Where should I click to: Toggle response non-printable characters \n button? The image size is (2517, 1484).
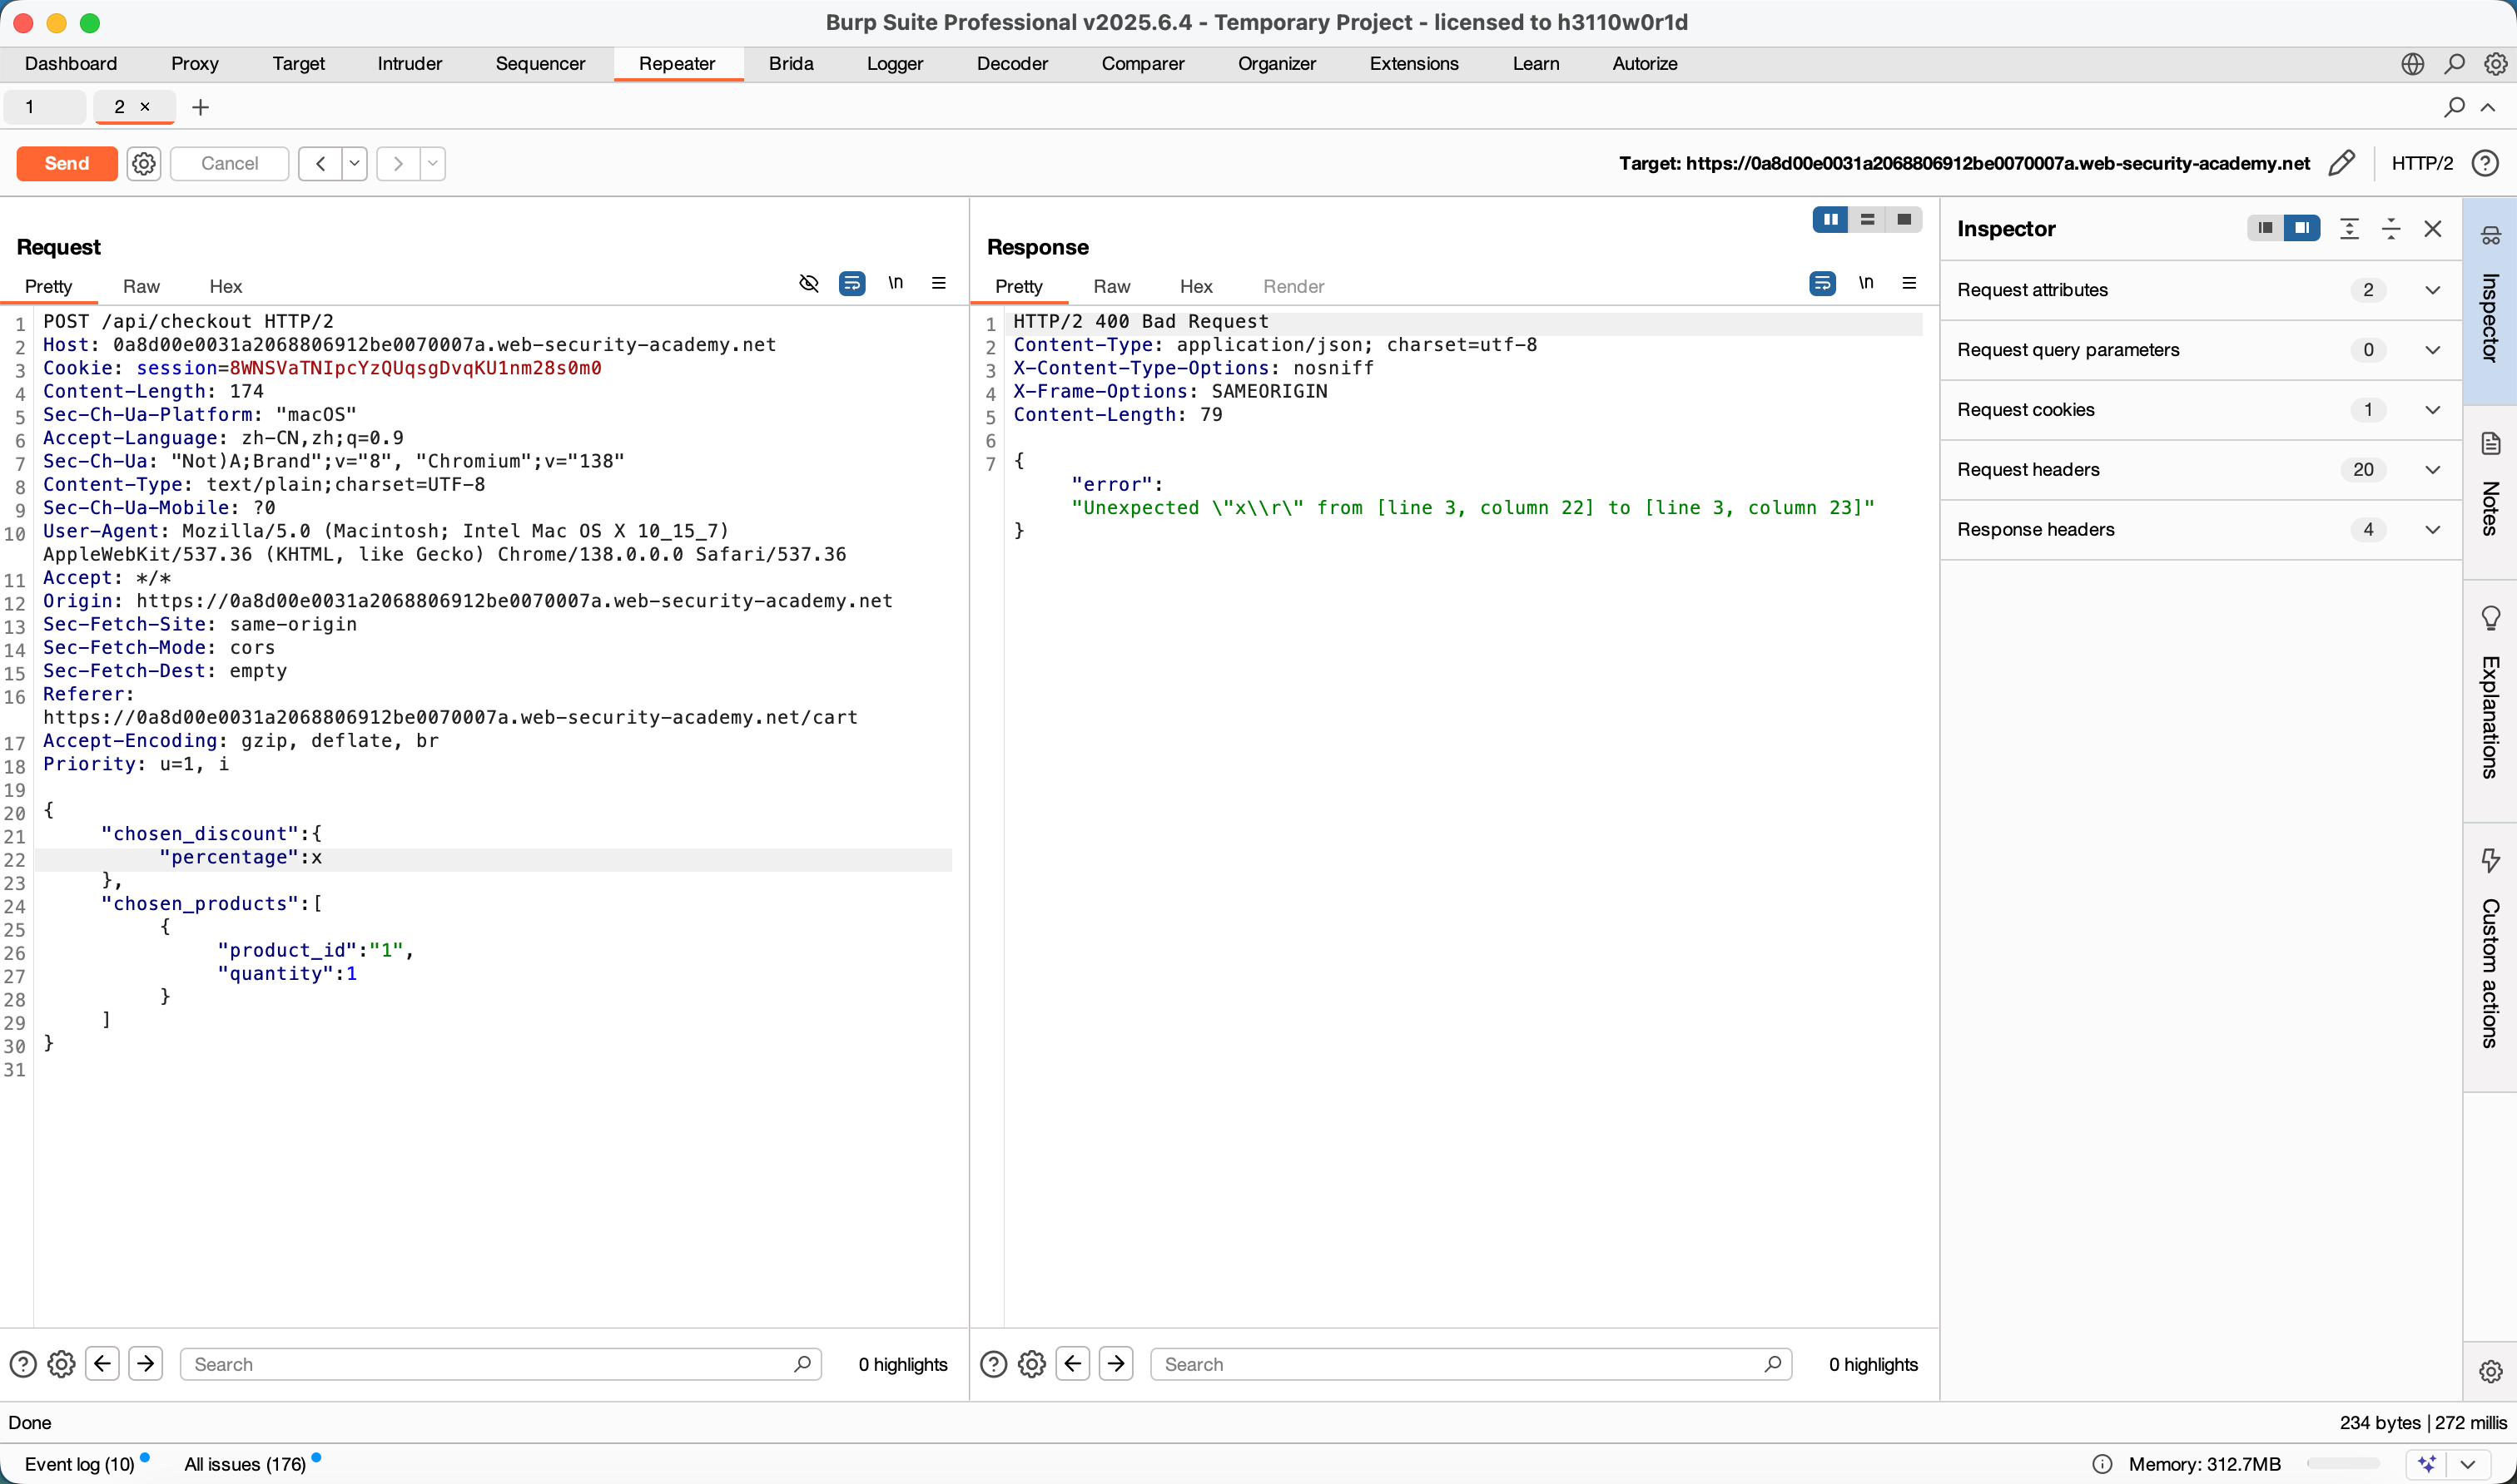[1866, 283]
